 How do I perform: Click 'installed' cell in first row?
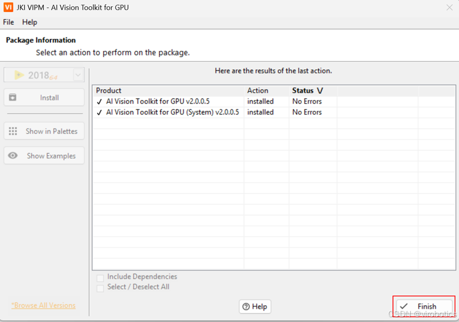point(260,101)
